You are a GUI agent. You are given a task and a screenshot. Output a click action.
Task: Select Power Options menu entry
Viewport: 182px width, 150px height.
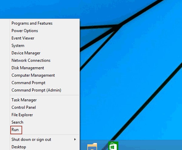point(25,31)
